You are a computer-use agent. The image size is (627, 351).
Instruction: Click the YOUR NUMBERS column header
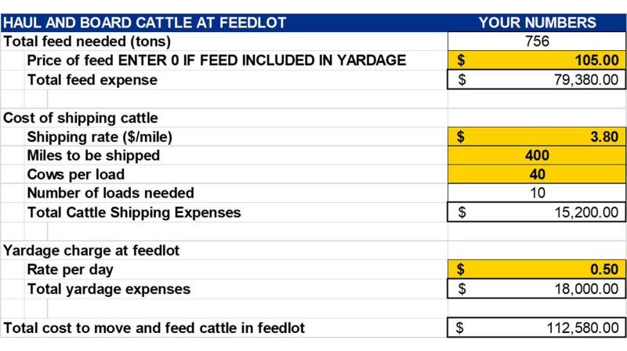(537, 23)
